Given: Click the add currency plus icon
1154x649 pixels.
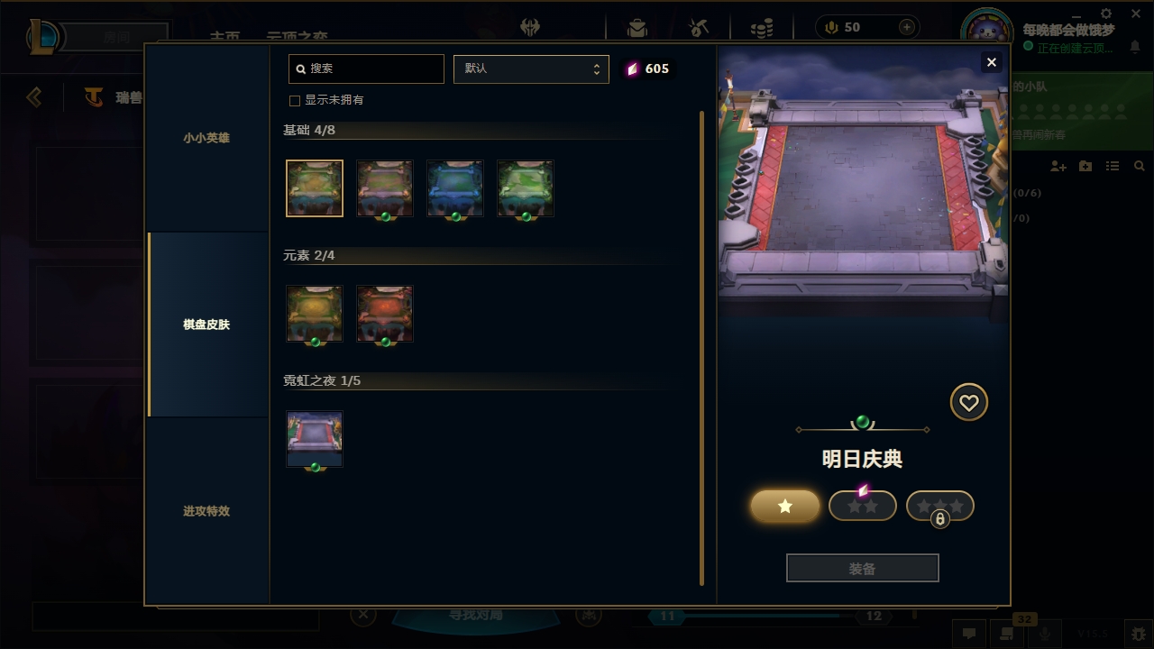Looking at the screenshot, I should click(x=907, y=27).
